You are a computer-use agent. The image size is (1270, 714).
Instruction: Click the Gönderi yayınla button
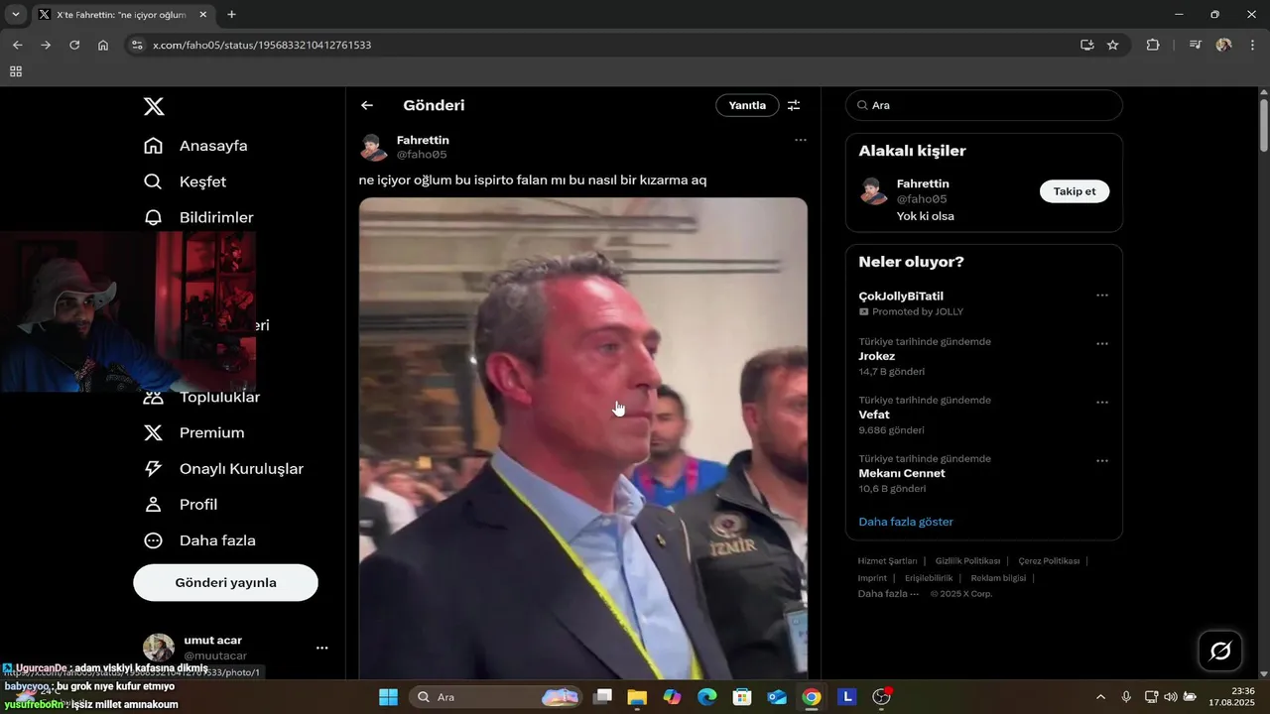pyautogui.click(x=226, y=582)
